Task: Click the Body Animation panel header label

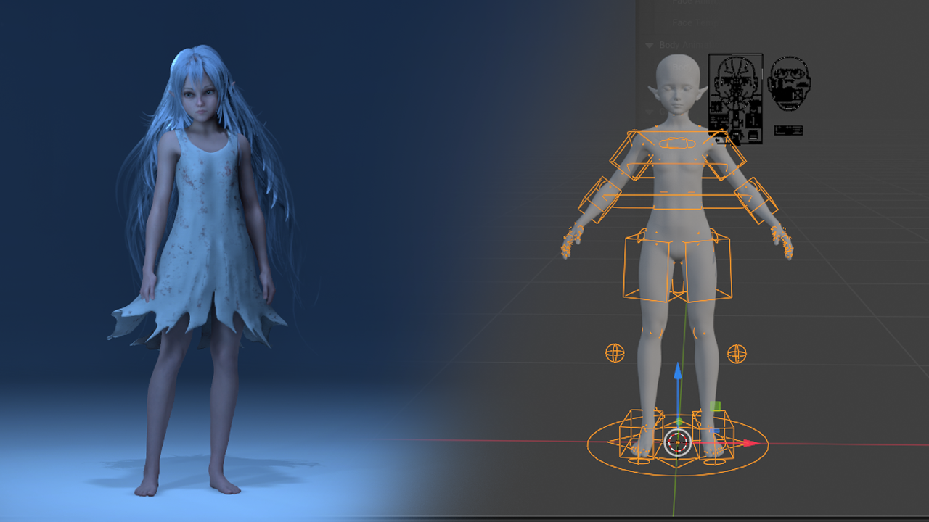Action: tap(686, 45)
